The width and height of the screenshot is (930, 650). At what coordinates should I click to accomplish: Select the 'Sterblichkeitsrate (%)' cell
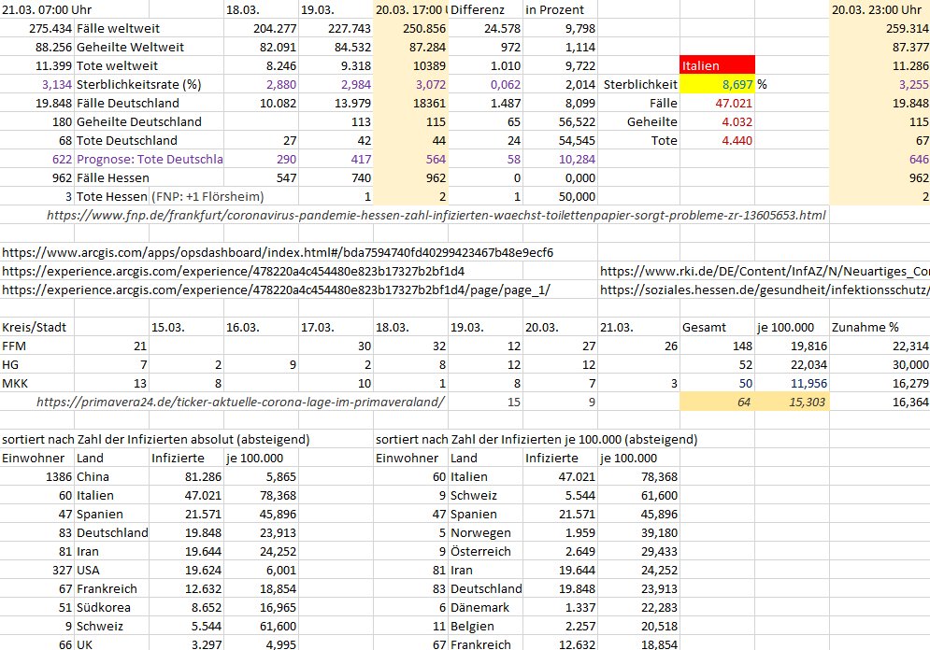pos(149,84)
